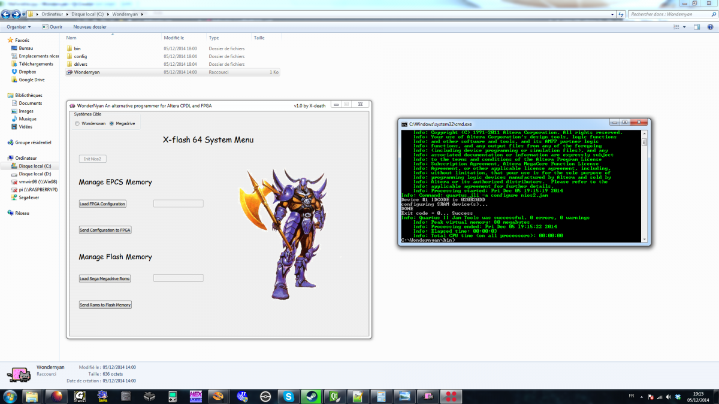Image resolution: width=719 pixels, height=404 pixels.
Task: Select Disque local (C:) in tree
Action: 35,166
